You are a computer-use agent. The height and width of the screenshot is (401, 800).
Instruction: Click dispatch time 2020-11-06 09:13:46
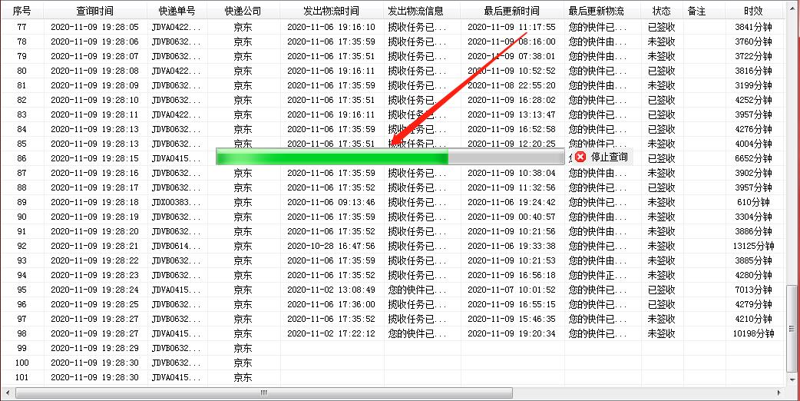(x=331, y=203)
